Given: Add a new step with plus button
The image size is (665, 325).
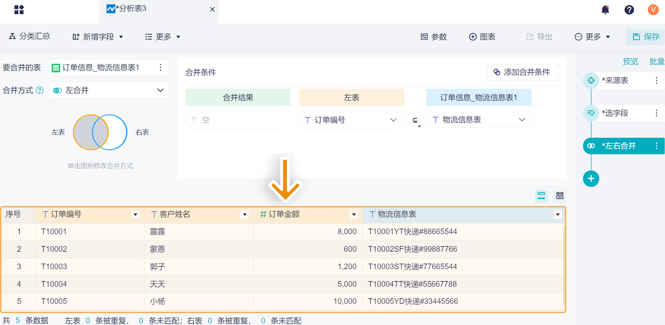Looking at the screenshot, I should (591, 179).
